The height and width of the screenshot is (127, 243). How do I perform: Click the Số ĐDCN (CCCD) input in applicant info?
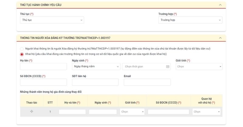[x=43, y=82]
